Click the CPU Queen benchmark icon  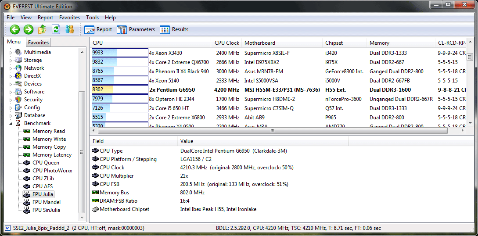click(27, 163)
